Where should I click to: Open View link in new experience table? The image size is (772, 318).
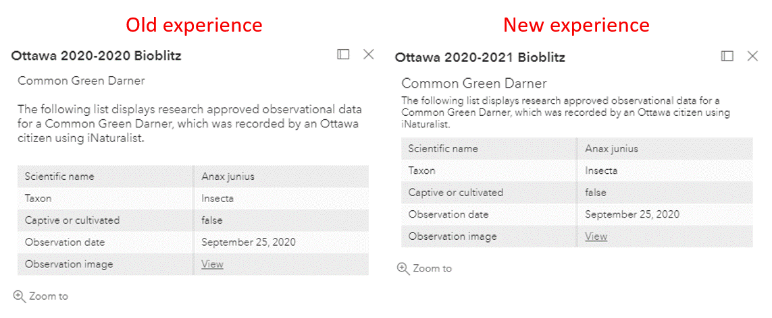coord(596,236)
